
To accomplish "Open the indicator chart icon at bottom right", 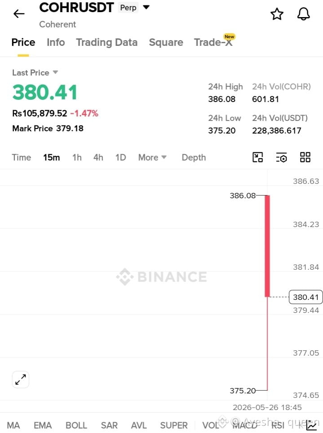I will (311, 425).
